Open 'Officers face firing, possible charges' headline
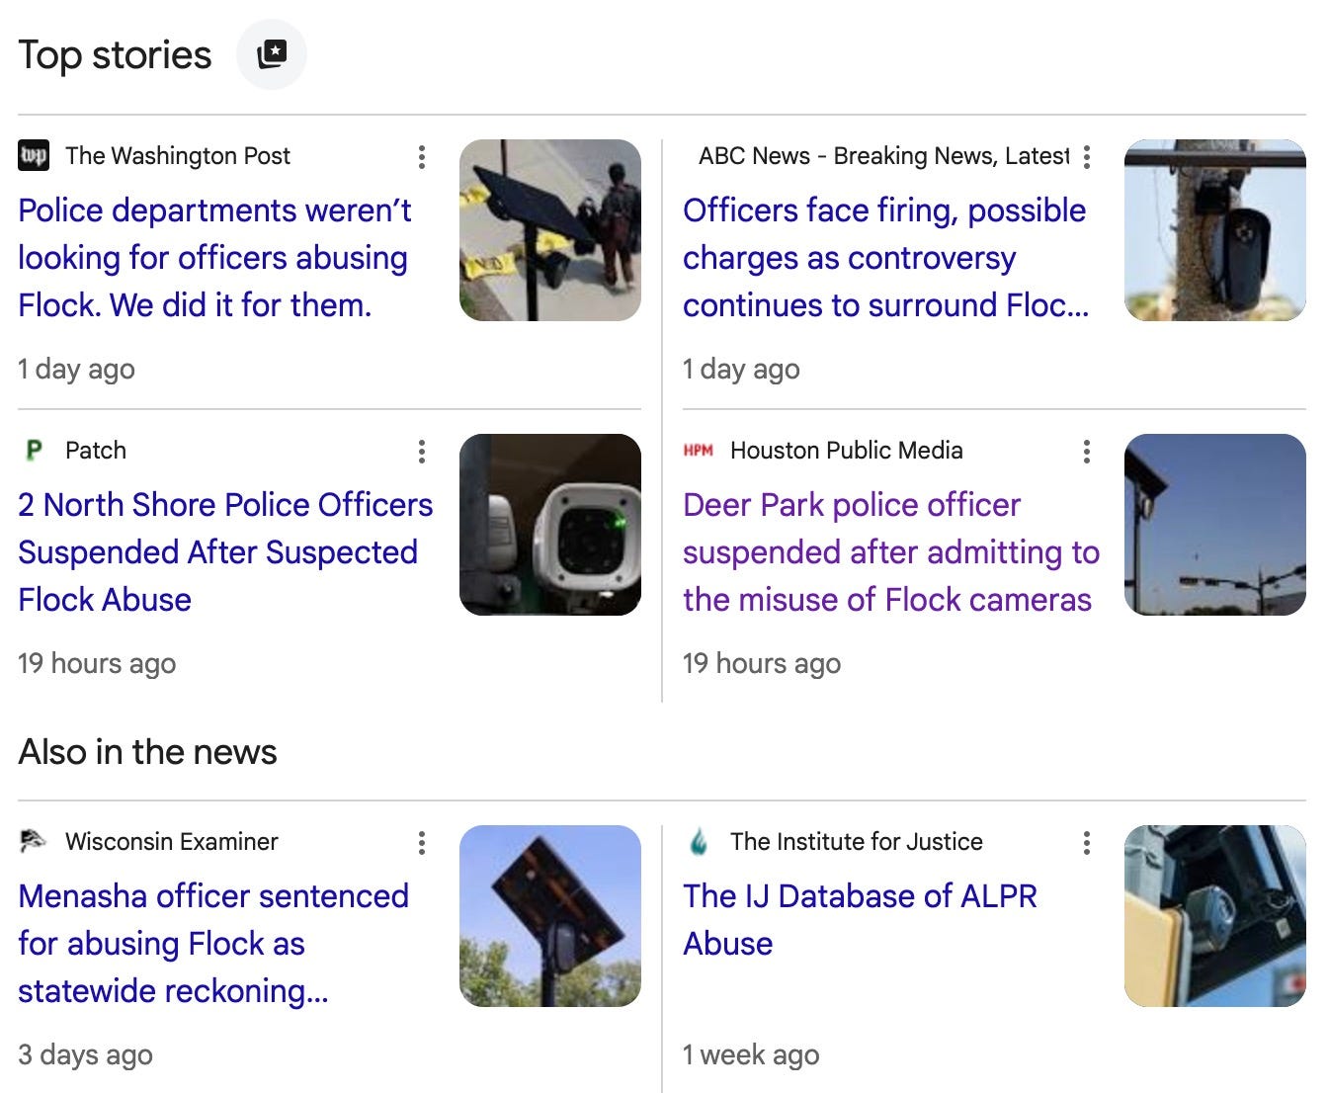 click(x=886, y=258)
